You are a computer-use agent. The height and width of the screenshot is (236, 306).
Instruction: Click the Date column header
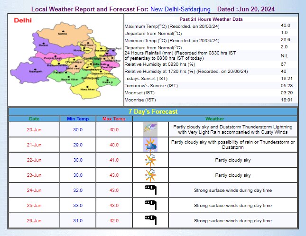click(34, 118)
